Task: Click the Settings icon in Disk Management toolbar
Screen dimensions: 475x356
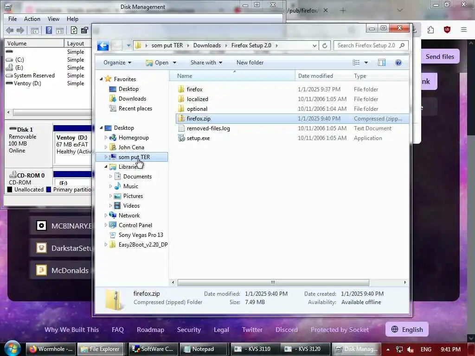Action: [84, 30]
